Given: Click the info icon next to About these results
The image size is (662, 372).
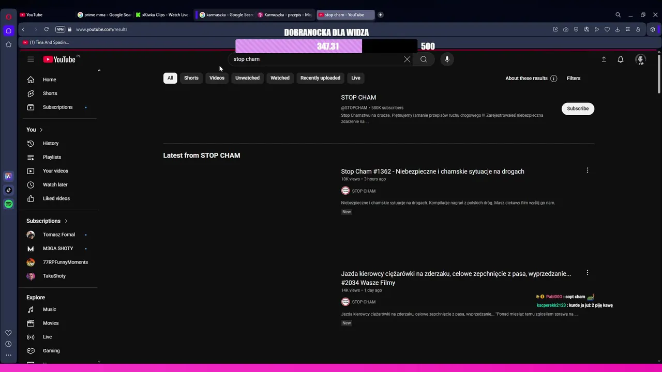Looking at the screenshot, I should pyautogui.click(x=554, y=79).
